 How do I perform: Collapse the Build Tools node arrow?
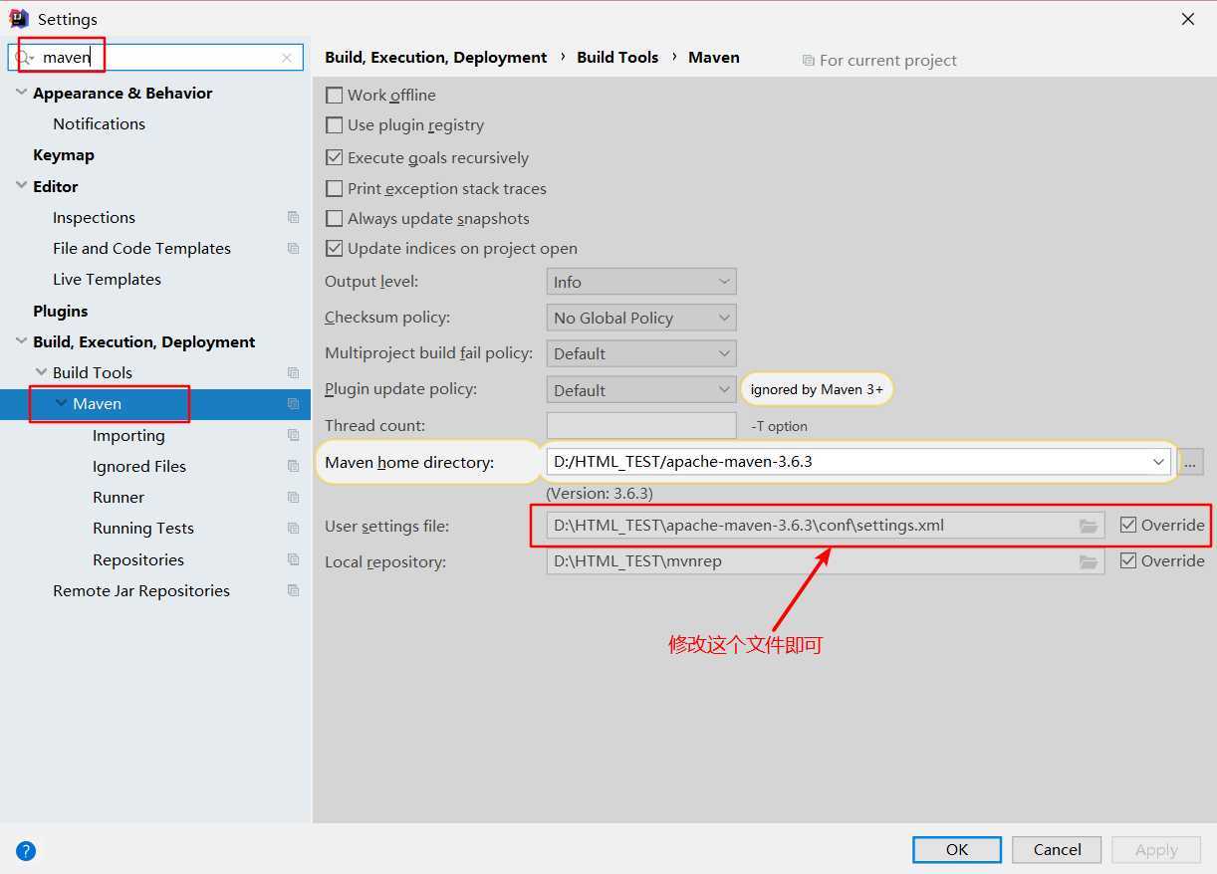click(x=41, y=372)
